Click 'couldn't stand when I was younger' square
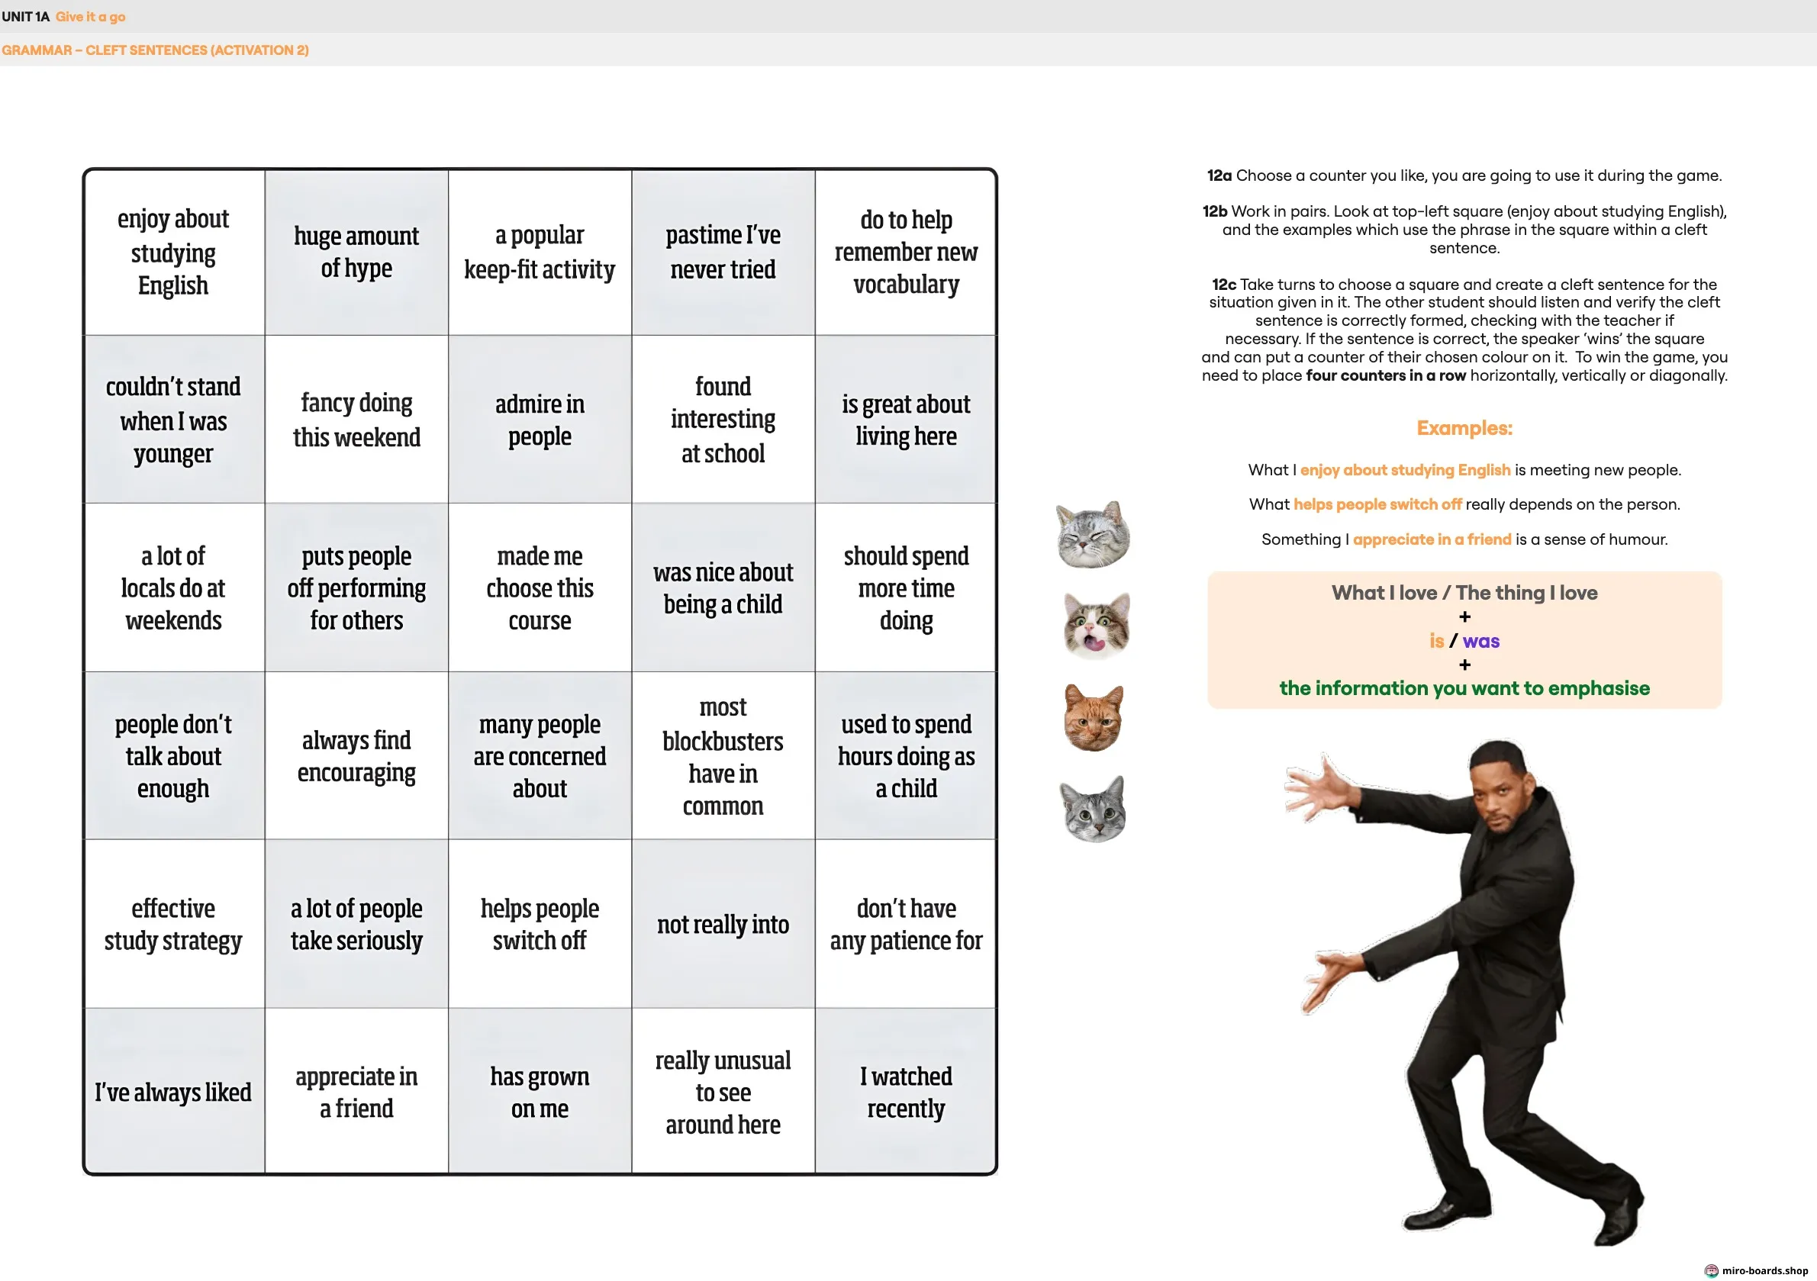This screenshot has width=1817, height=1281. [174, 420]
